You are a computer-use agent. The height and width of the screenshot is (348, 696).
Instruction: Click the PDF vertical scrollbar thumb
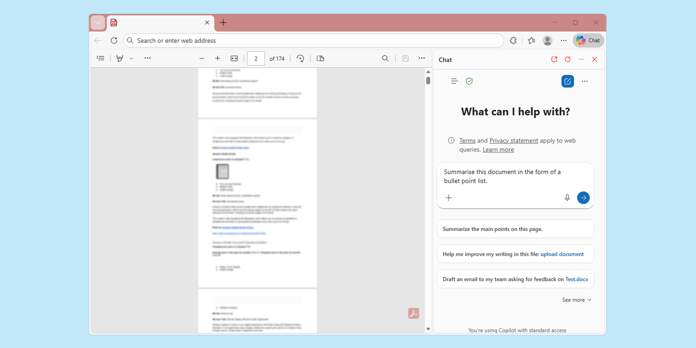[428, 80]
